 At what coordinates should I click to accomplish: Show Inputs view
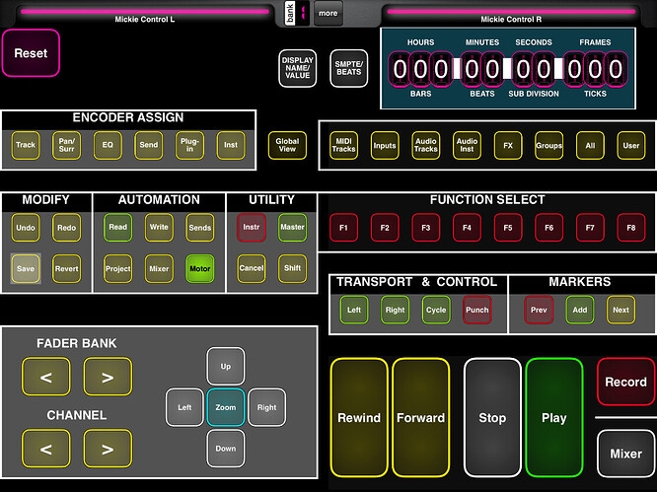point(385,145)
